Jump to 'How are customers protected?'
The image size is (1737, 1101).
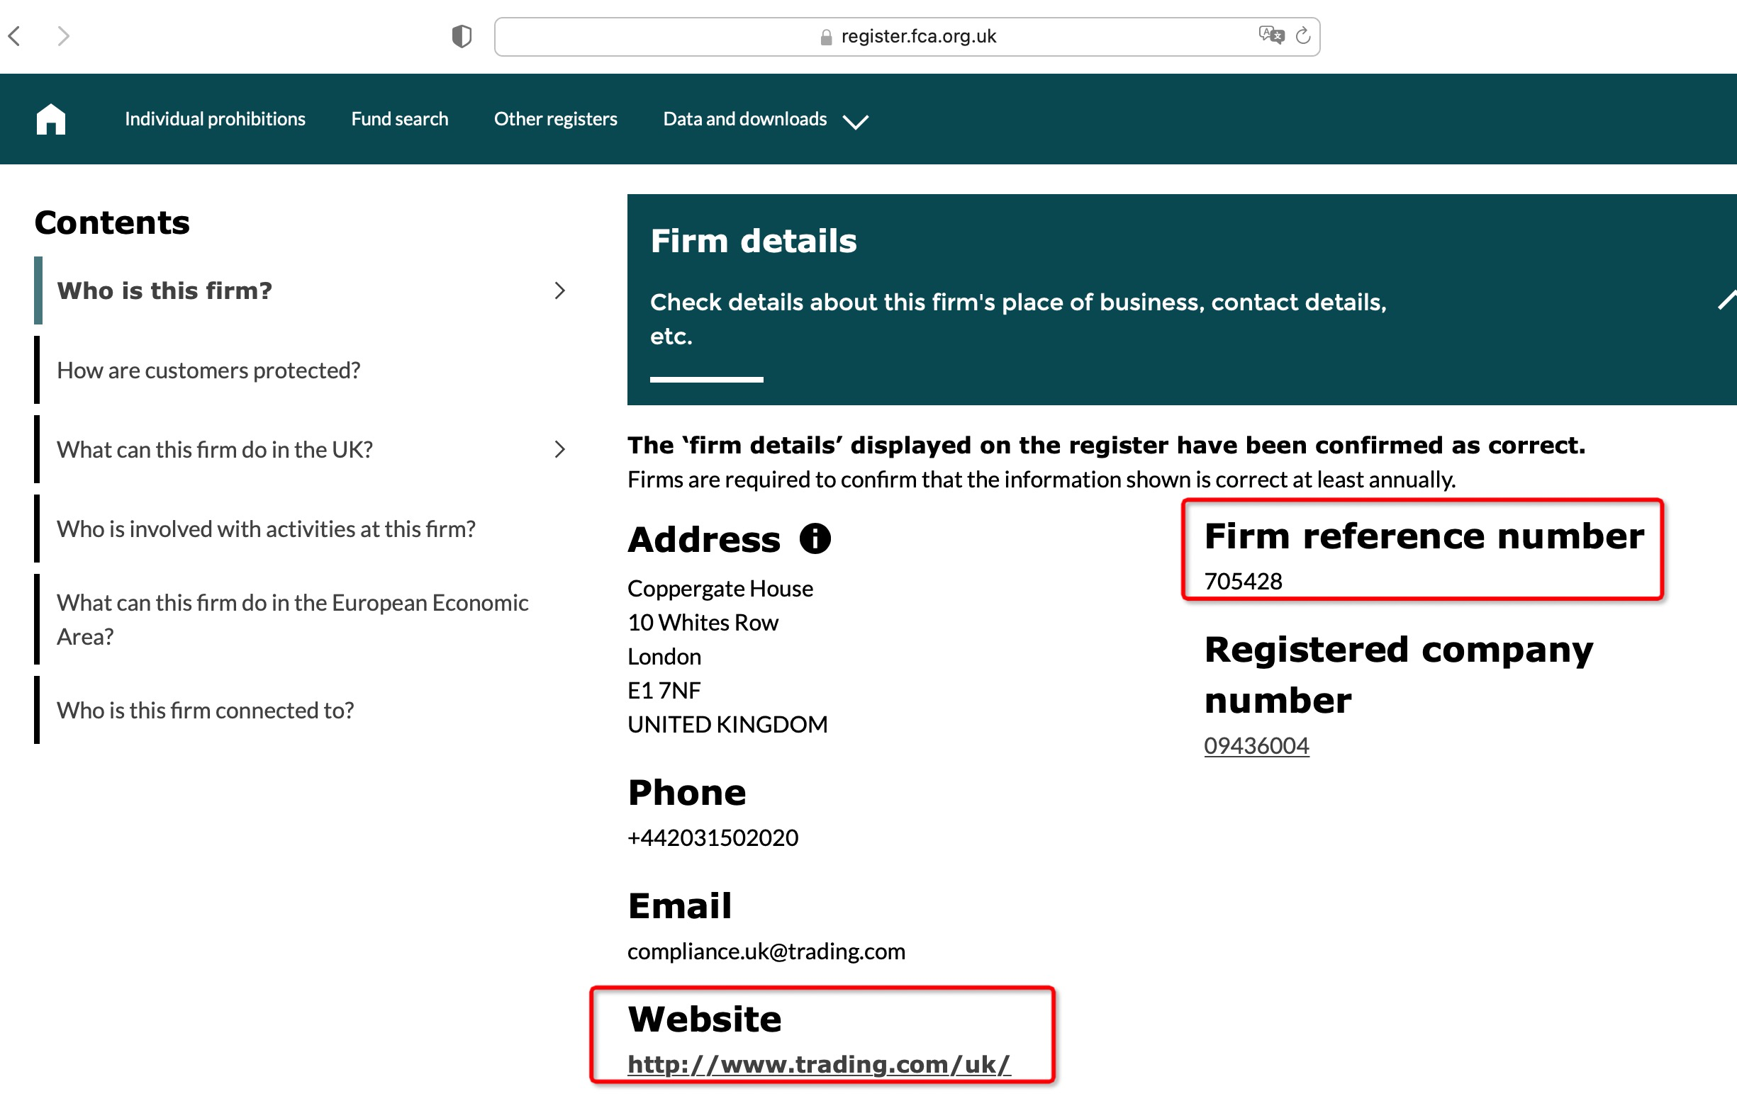click(x=208, y=370)
